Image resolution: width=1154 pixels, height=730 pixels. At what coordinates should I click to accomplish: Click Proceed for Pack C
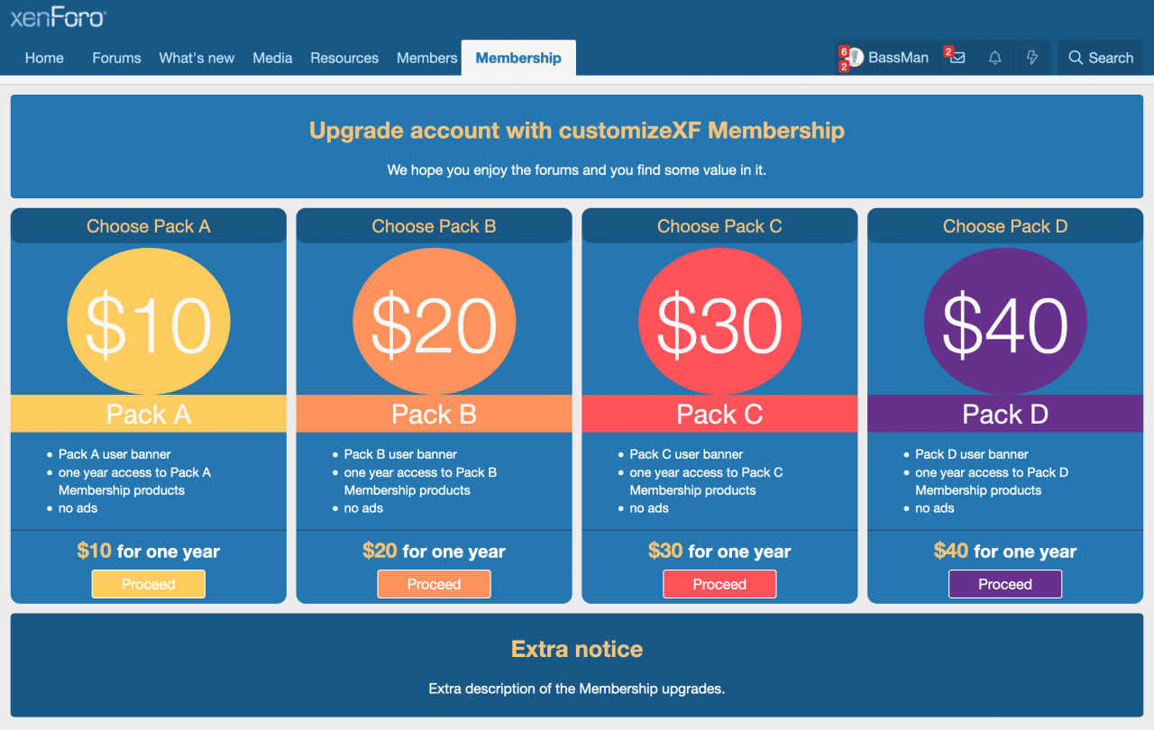(x=719, y=584)
